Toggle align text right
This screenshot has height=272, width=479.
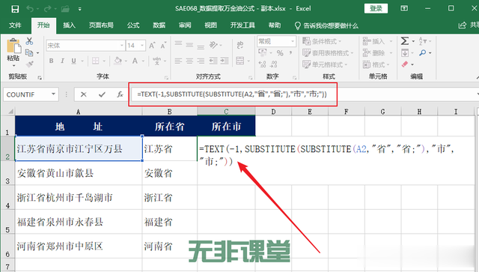point(201,61)
